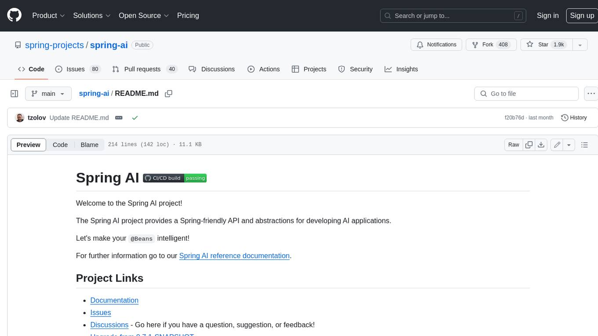Switch to the Insights tab
The height and width of the screenshot is (336, 598).
(401, 69)
